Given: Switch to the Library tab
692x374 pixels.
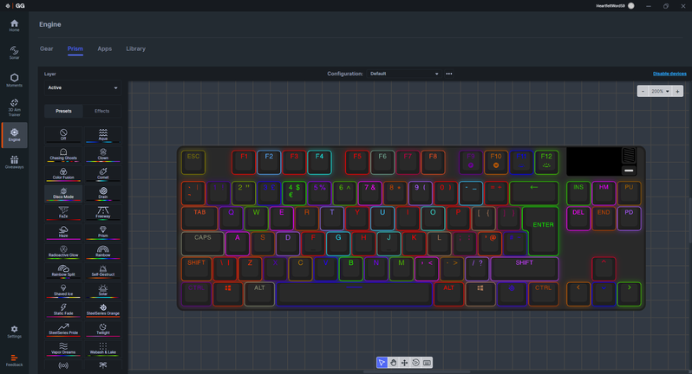Looking at the screenshot, I should (135, 48).
